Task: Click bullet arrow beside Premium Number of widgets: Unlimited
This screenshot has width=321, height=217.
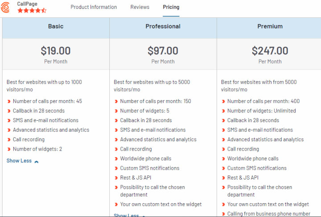Action: (x=223, y=111)
